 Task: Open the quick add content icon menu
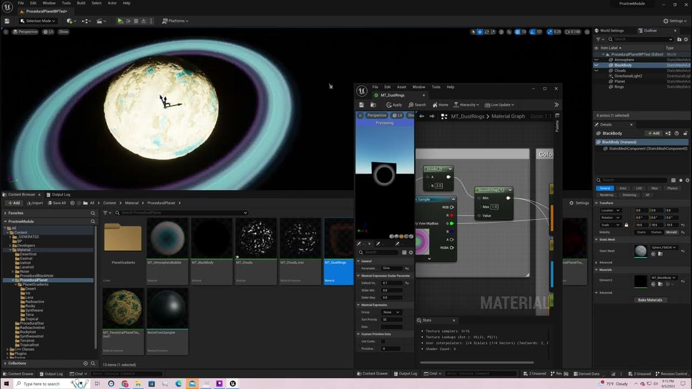(71, 21)
